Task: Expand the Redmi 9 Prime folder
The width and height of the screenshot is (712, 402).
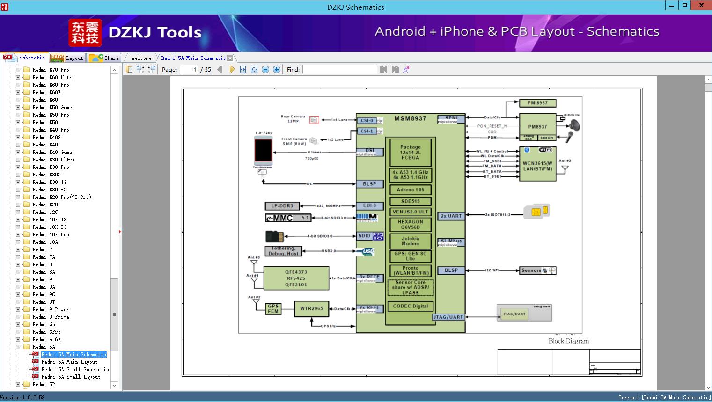Action: coord(18,317)
